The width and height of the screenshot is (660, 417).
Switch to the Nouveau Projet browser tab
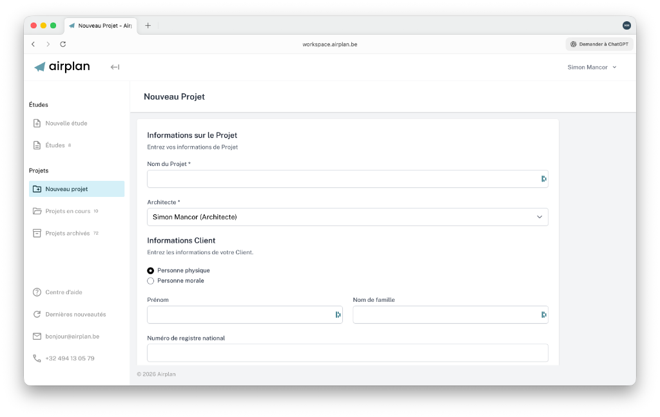coord(101,26)
